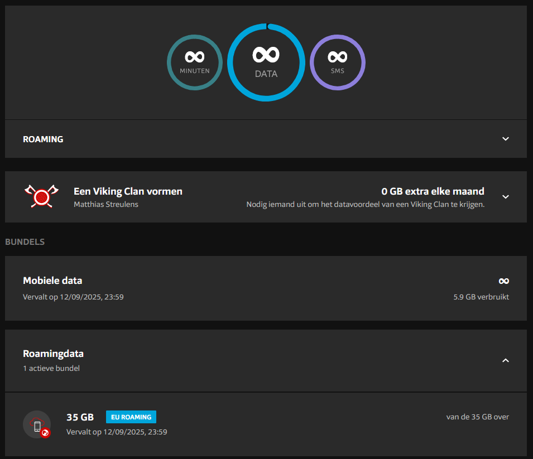
Task: Expand the Viking Clan panel chevron
Action: click(x=505, y=197)
